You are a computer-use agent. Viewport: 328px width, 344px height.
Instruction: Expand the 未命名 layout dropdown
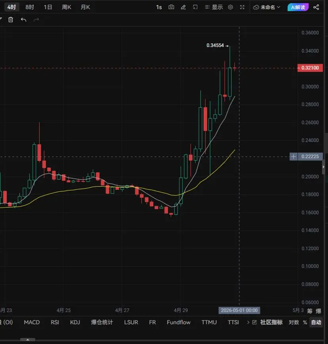point(267,7)
